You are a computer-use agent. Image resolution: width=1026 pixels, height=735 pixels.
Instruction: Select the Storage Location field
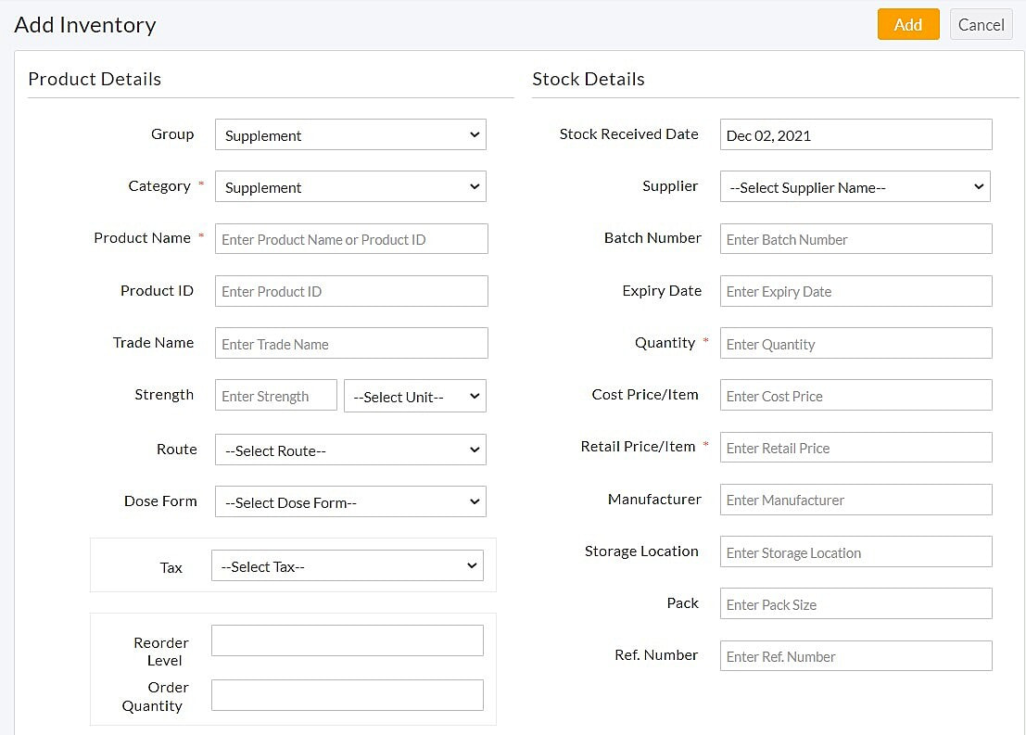click(855, 552)
